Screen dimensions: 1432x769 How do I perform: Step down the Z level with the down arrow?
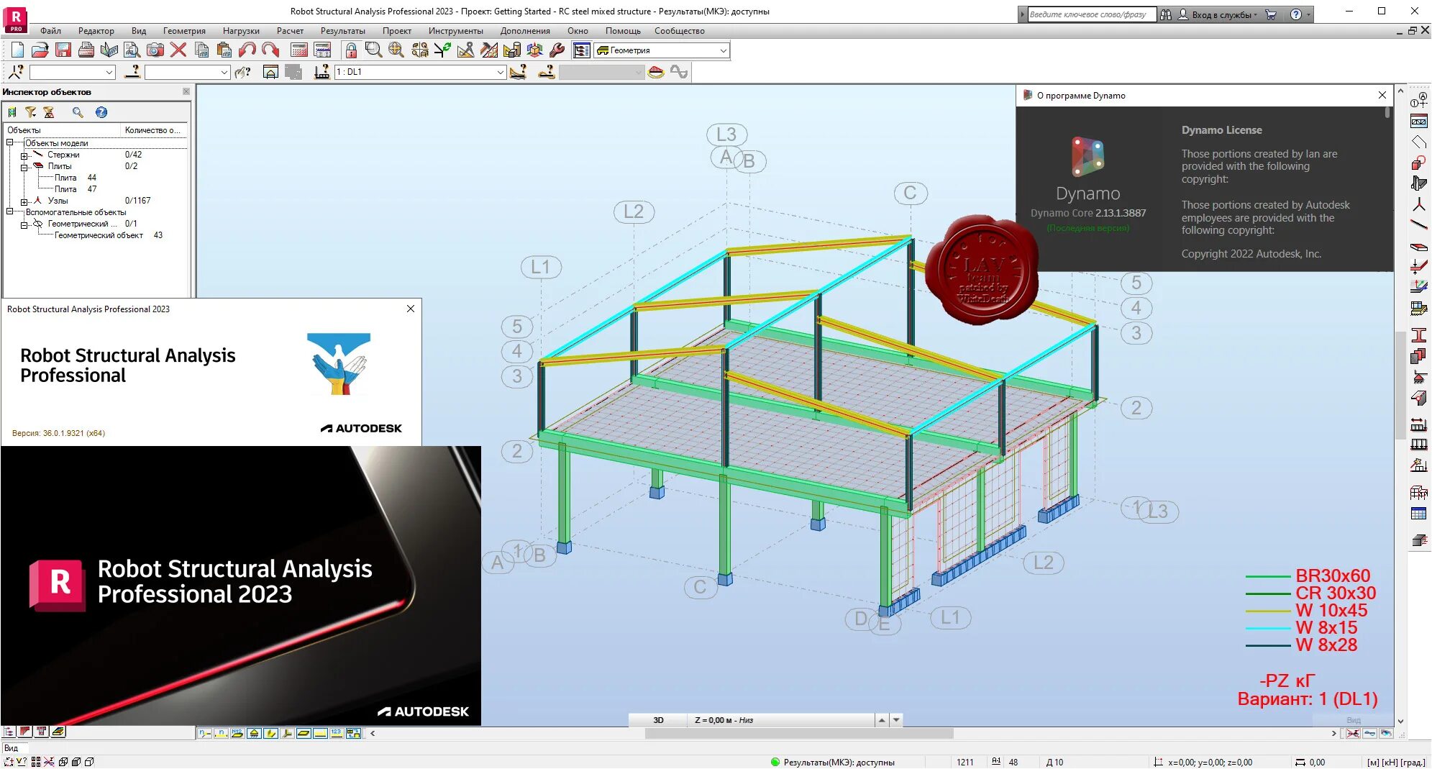pos(896,720)
